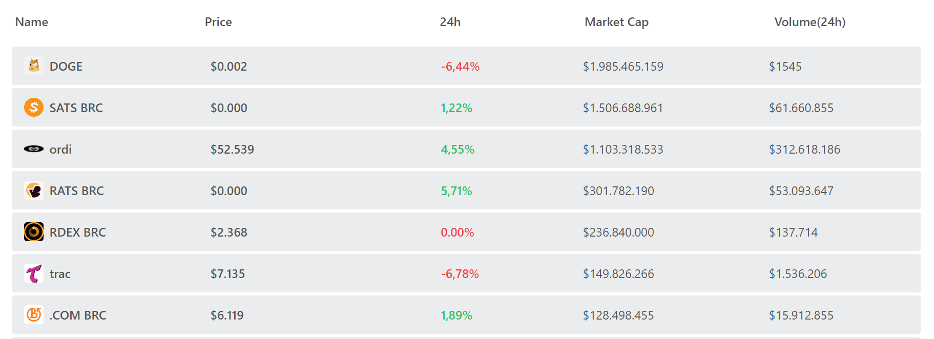
Task: Click the ordi black oval icon
Action: tap(34, 149)
